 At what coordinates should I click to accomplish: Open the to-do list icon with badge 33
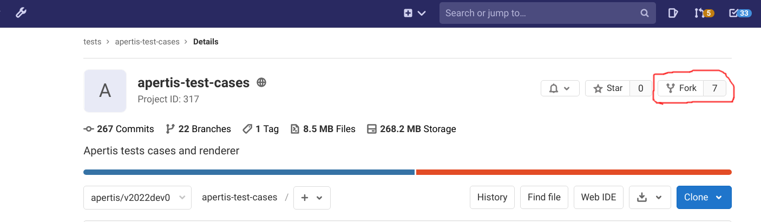(739, 13)
